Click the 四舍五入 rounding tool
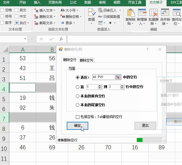Screen dimensions: 182x165 click(107, 10)
